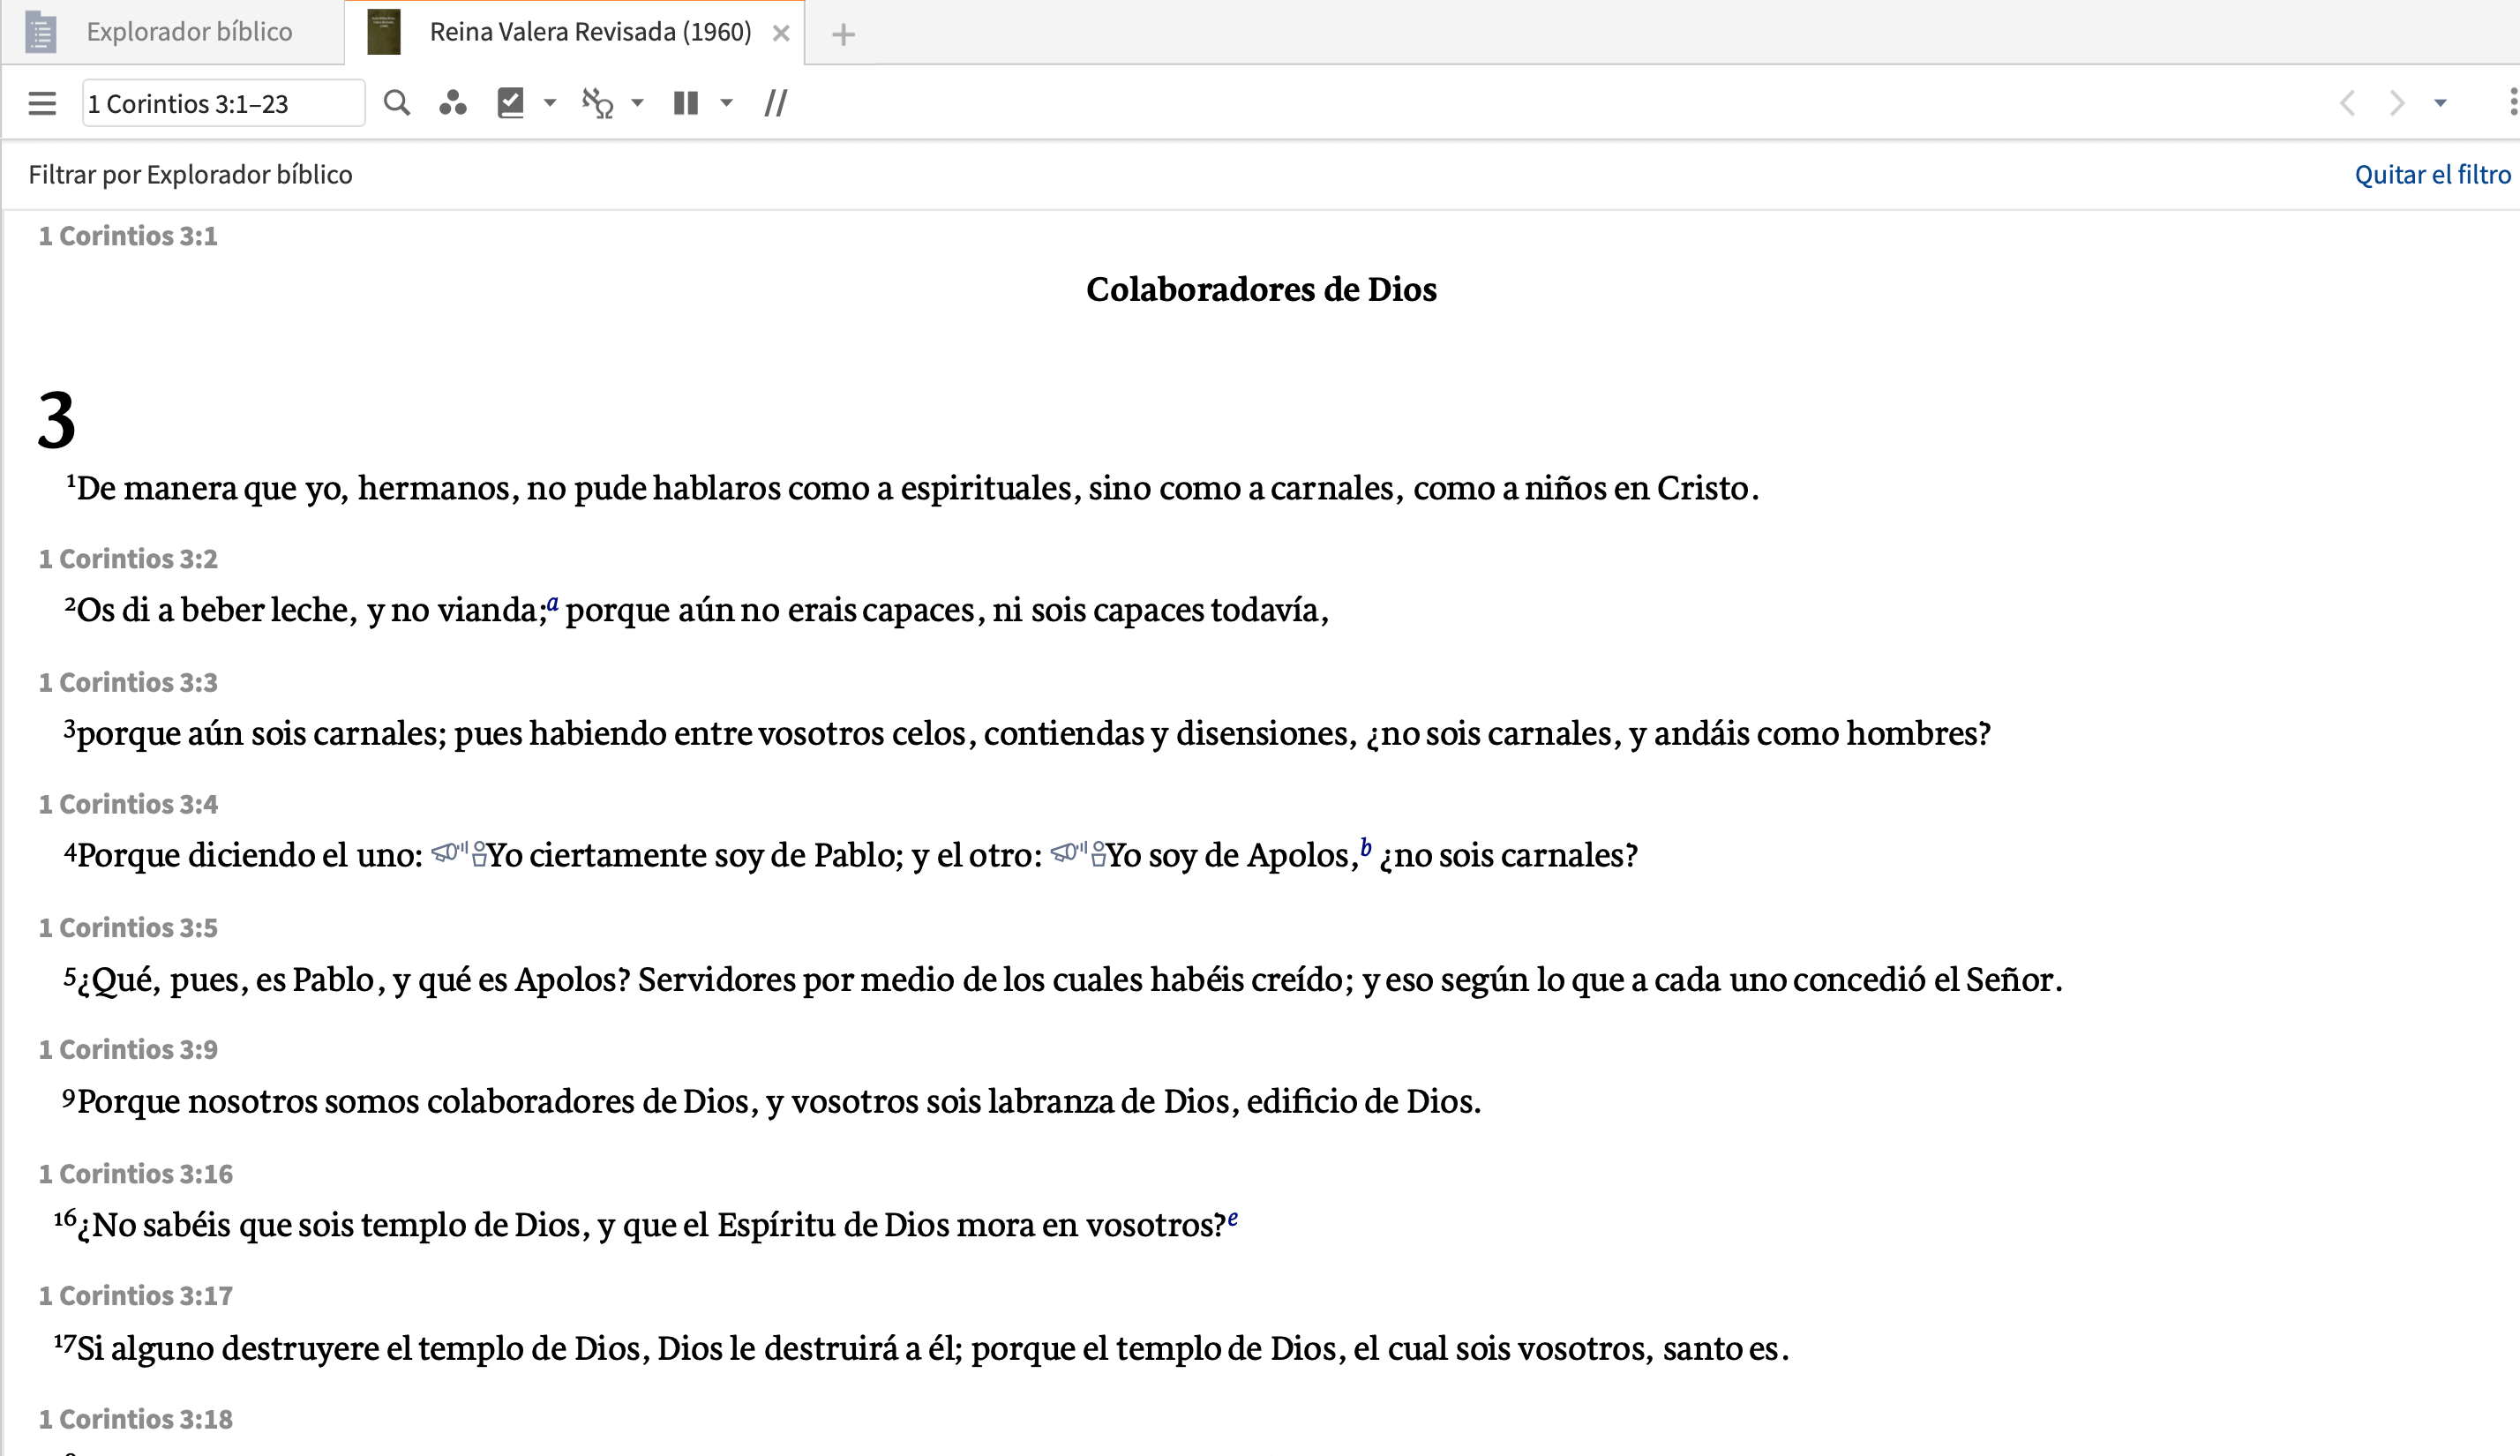2520x1456 pixels.
Task: Click the '1 Corintios 3:3' heading
Action: coord(128,682)
